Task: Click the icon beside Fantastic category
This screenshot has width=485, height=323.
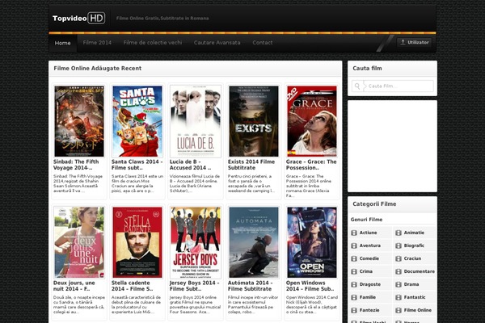Action: (x=399, y=297)
